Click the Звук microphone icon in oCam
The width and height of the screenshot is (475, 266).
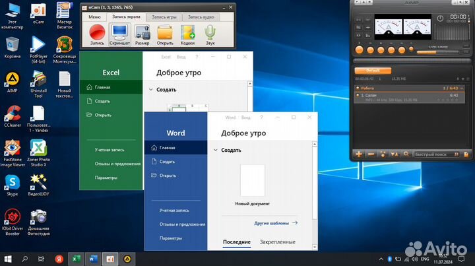tap(210, 32)
